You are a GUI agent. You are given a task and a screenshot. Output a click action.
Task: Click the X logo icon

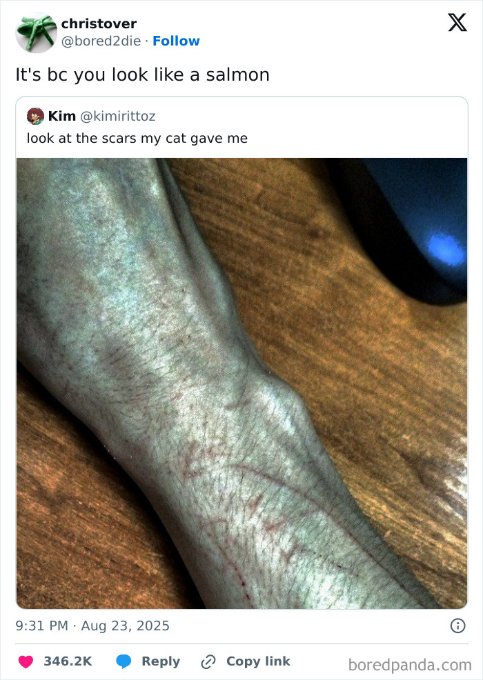coord(457,23)
